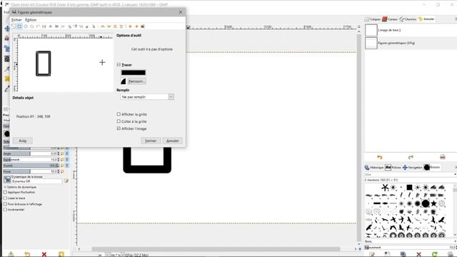The width and height of the screenshot is (457, 257).
Task: Enable Coller à la grille checkbox
Action: coord(119,121)
